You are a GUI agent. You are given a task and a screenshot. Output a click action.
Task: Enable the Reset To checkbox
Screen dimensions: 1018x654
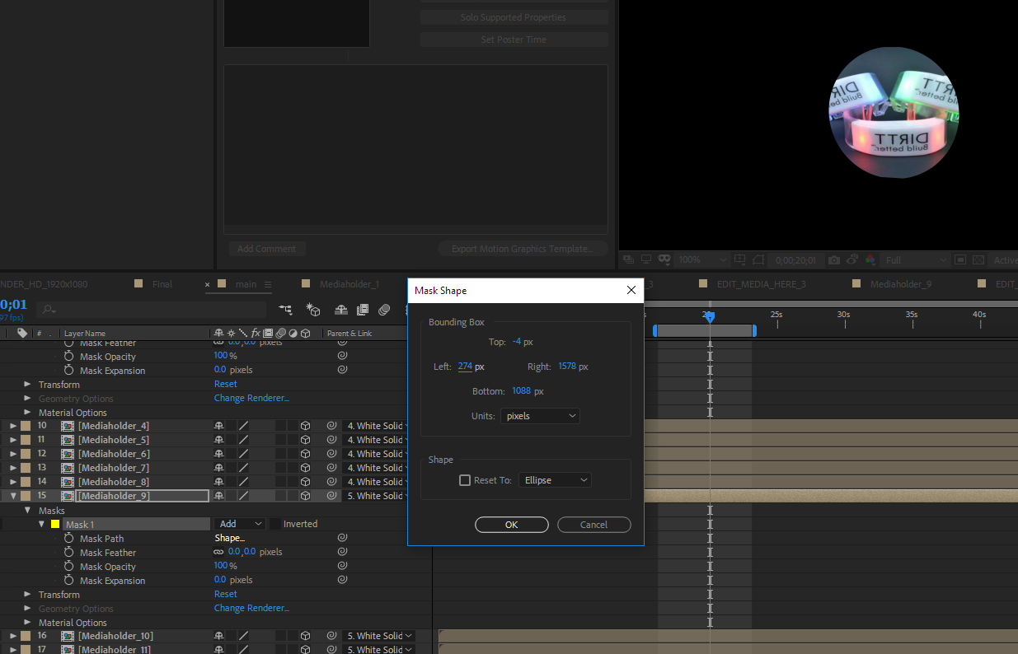click(x=465, y=480)
